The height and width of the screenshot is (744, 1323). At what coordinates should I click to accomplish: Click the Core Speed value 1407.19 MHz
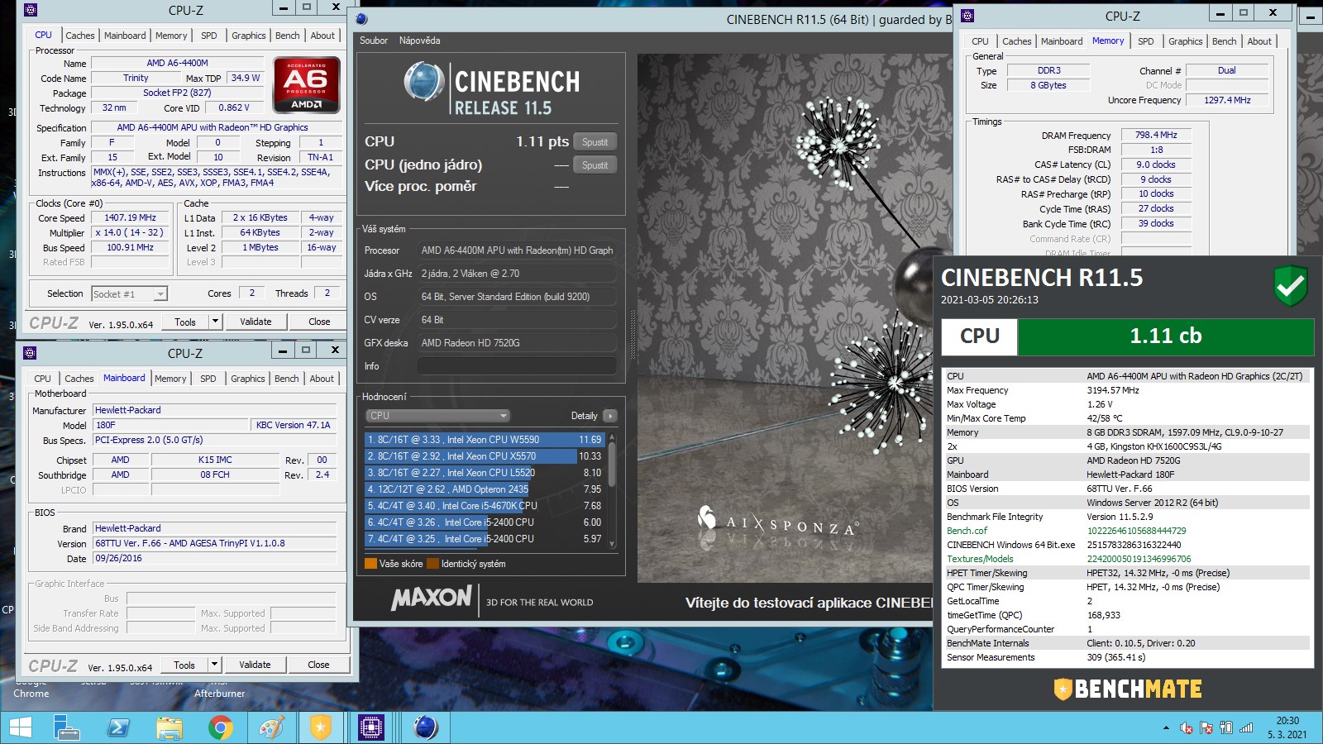coord(130,217)
